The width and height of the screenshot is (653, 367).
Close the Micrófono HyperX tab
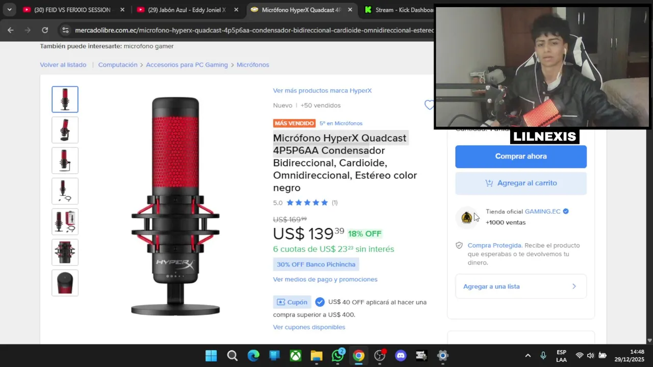point(350,10)
